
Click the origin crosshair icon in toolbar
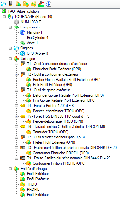tap(3, 4)
